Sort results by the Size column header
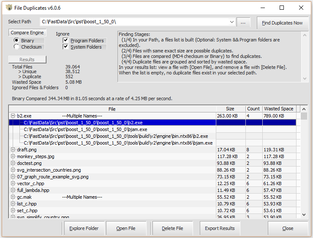The image size is (313, 238). [230, 109]
